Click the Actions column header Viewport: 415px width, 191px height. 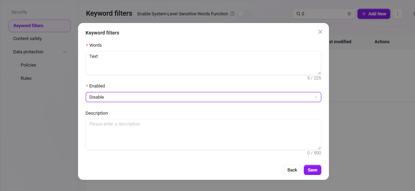coord(382,41)
